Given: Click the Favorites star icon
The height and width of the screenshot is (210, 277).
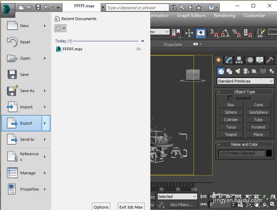Looking at the screenshot, I should tap(199, 8).
